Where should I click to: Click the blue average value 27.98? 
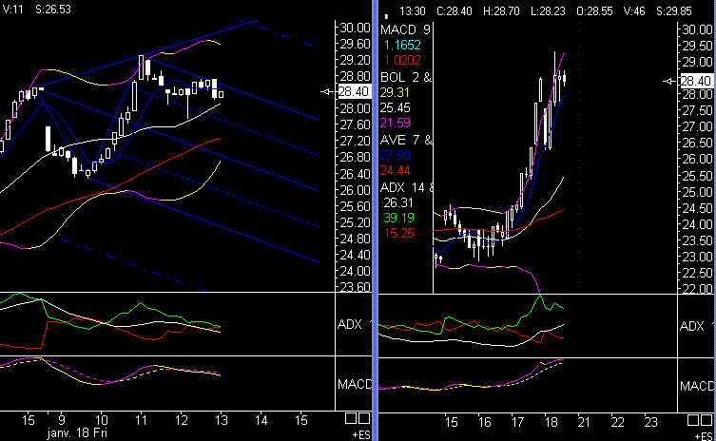(x=395, y=155)
